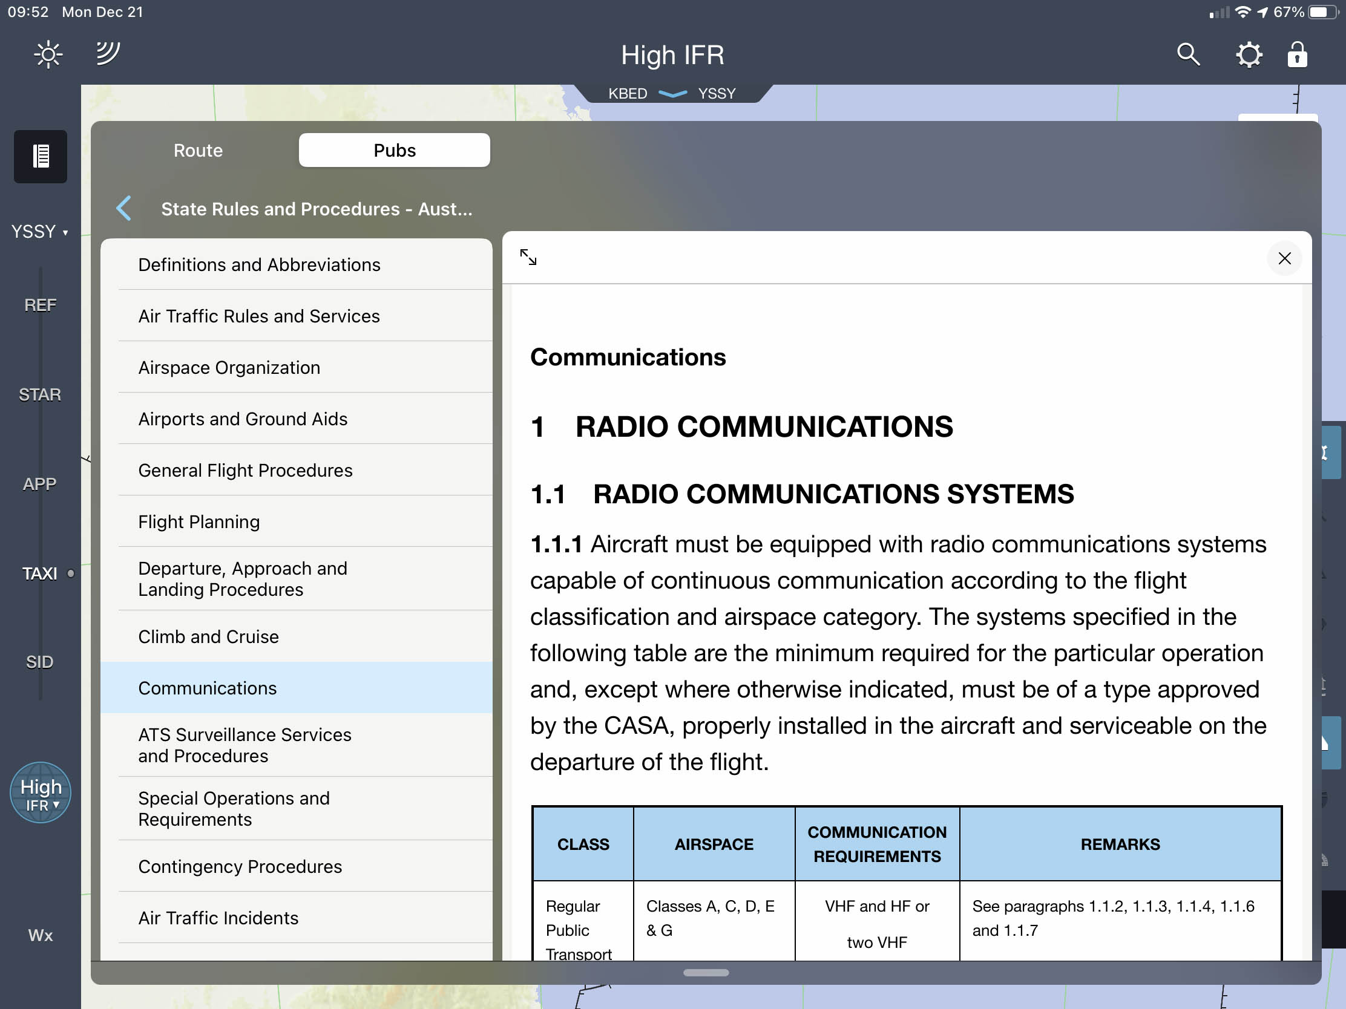Expand the KBED to YSSY route bar
Image resolution: width=1346 pixels, height=1009 pixels.
(x=672, y=94)
